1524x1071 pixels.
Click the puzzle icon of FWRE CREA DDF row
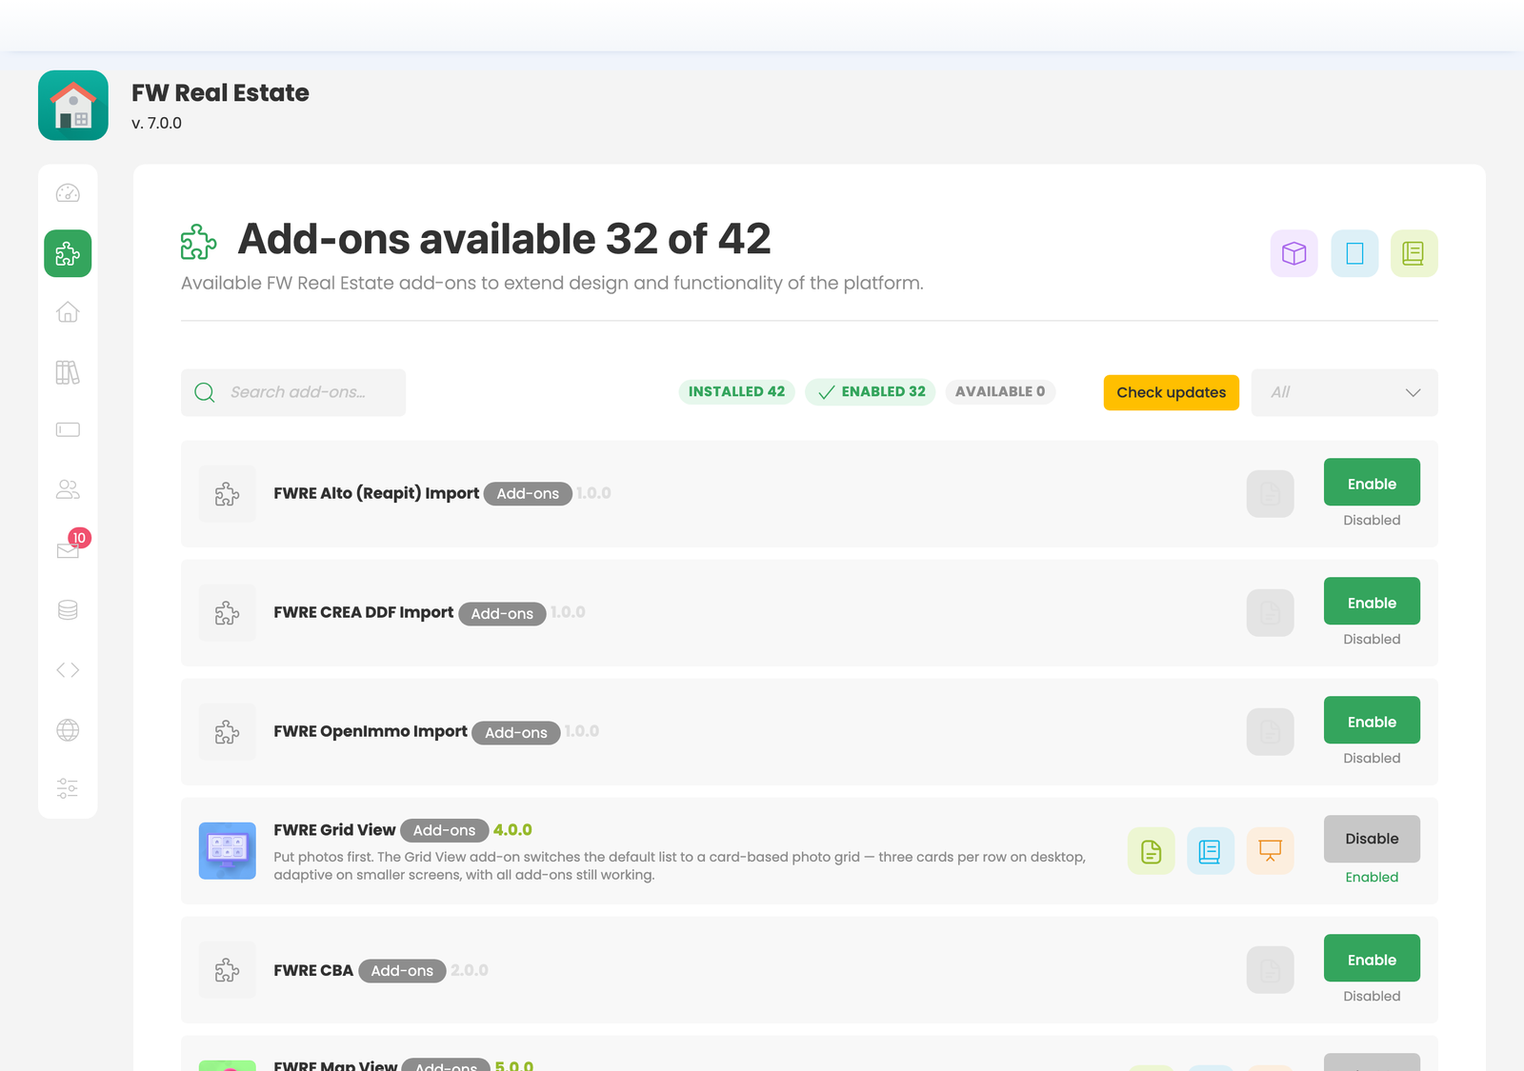(228, 613)
